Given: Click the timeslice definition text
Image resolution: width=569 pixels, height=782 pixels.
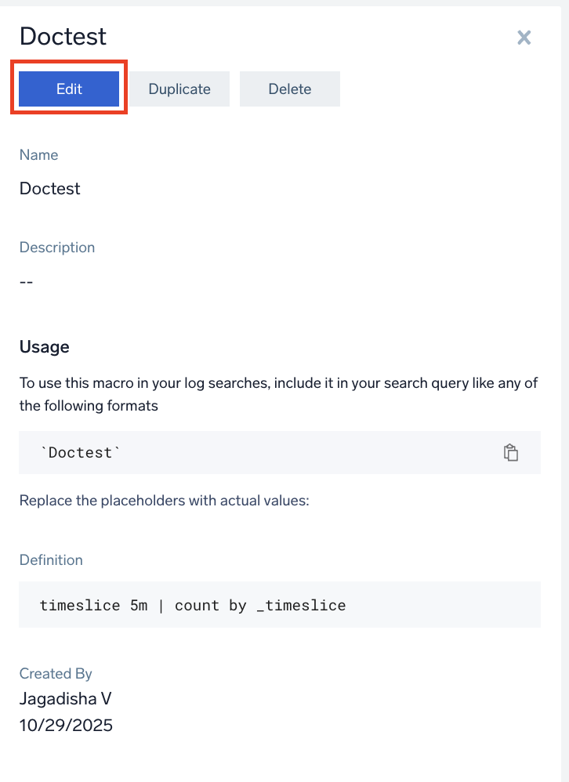Looking at the screenshot, I should tap(192, 605).
